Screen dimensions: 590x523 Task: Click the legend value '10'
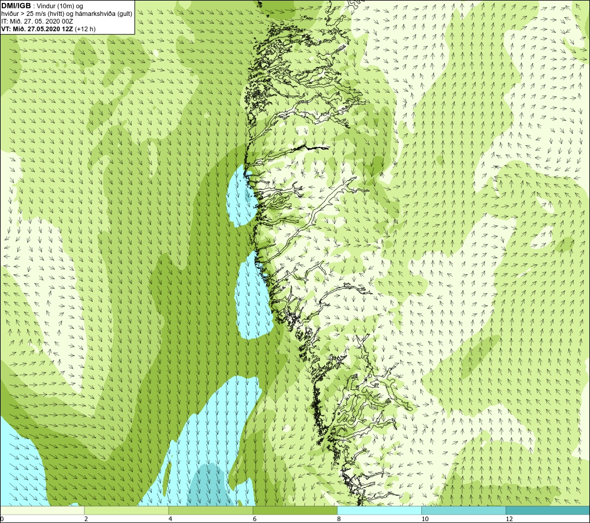[x=425, y=519]
